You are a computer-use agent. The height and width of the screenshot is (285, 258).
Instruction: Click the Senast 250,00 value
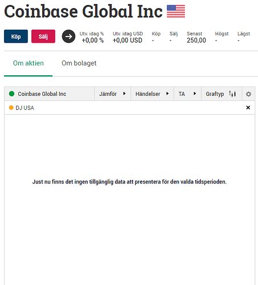196,40
